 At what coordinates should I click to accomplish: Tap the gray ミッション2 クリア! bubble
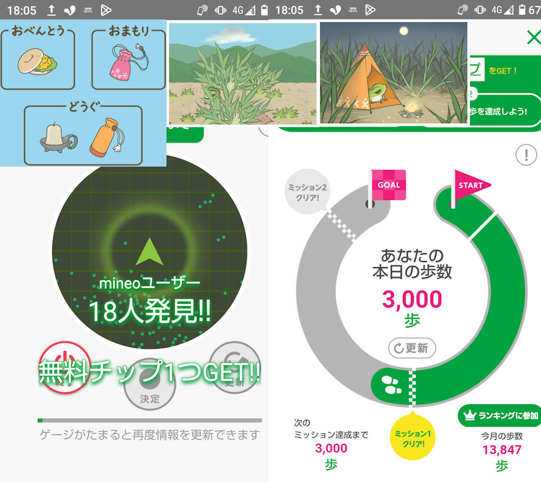pos(307,192)
